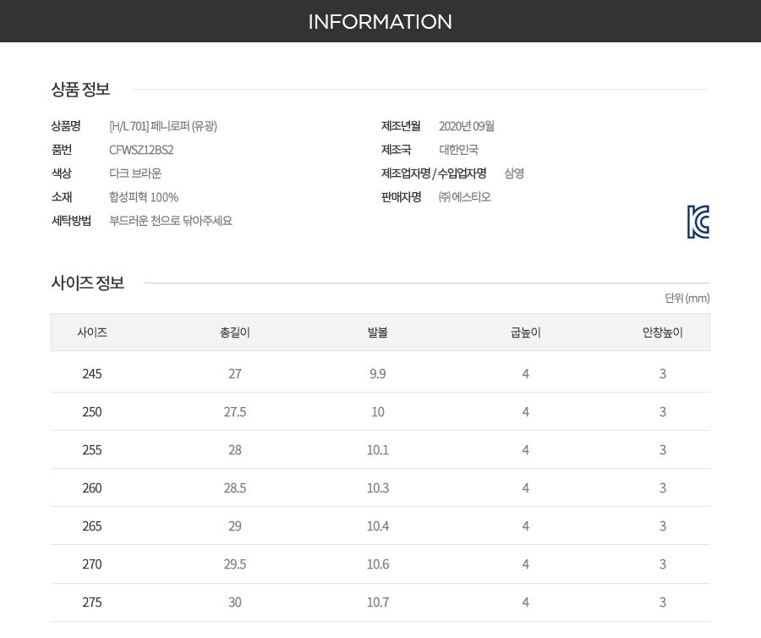The image size is (761, 638).
Task: Select the size 260 row
Action: (380, 488)
